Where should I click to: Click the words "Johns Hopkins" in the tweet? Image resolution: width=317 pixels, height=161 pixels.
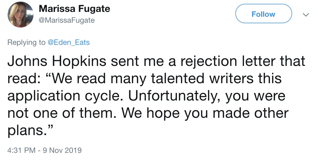tap(53, 62)
